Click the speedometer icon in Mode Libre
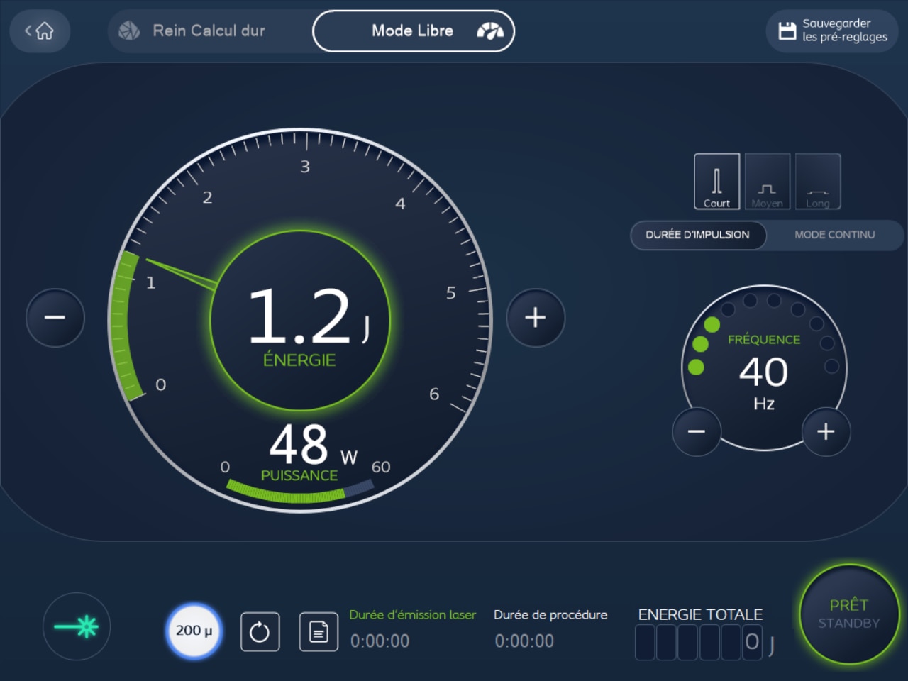 [490, 31]
